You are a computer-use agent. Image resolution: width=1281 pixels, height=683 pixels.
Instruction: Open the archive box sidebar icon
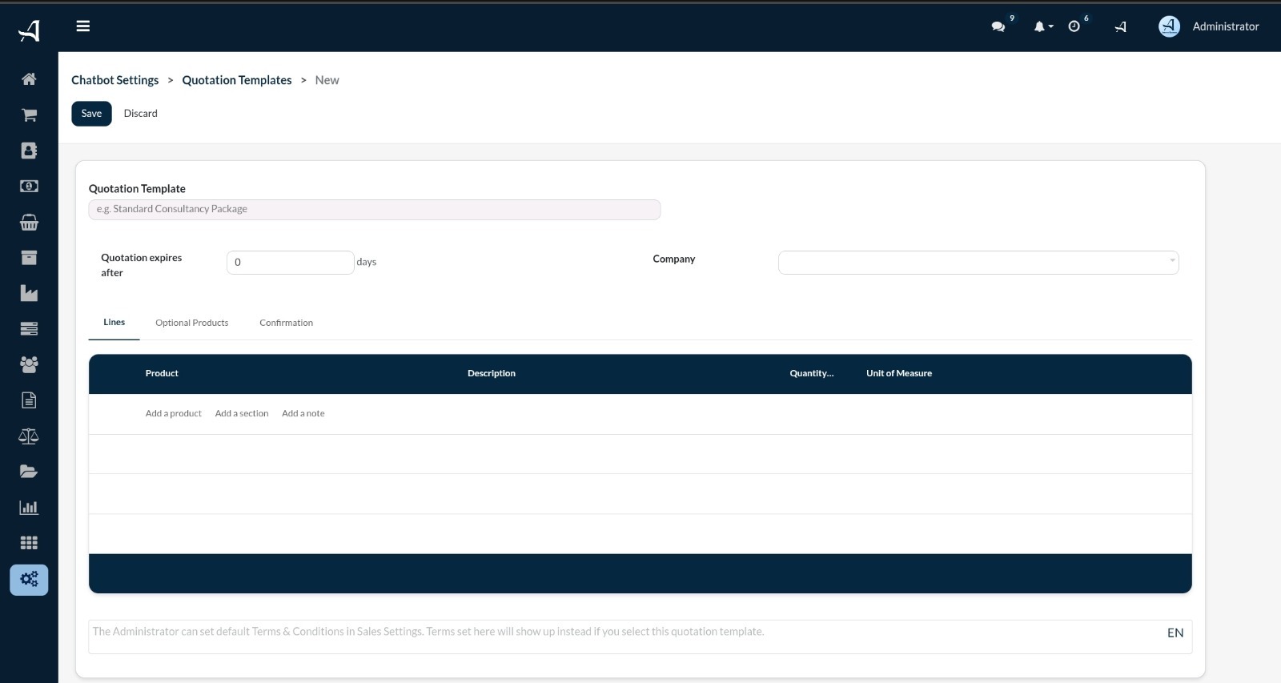pyautogui.click(x=29, y=257)
